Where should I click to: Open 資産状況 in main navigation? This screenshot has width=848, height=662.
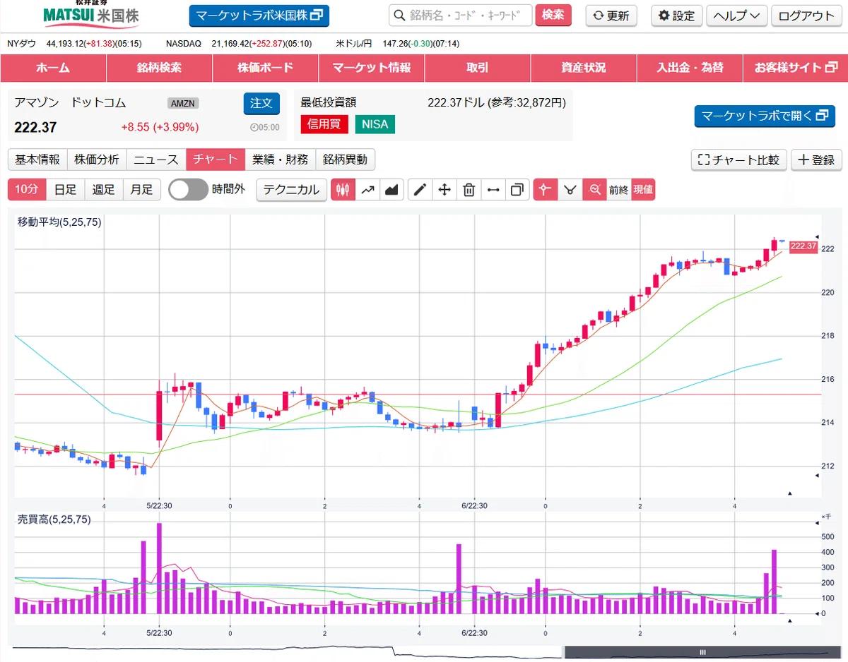click(x=583, y=68)
